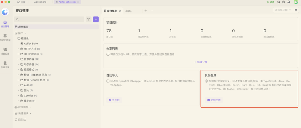This screenshot has height=128, width=301.
Task: Click the Apifox logo icon
Action: tap(5, 12)
